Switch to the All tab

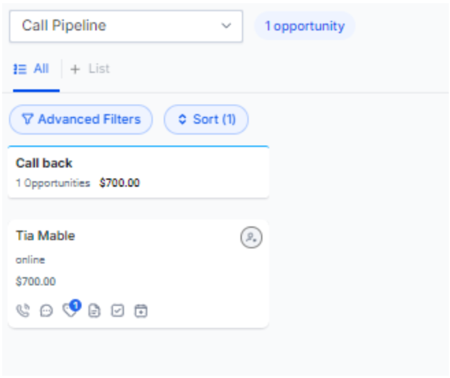[x=32, y=69]
